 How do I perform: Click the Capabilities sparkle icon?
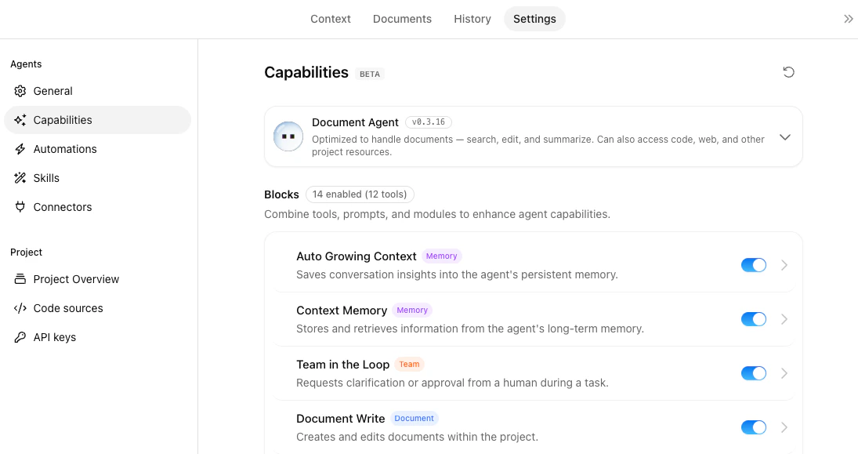20,120
